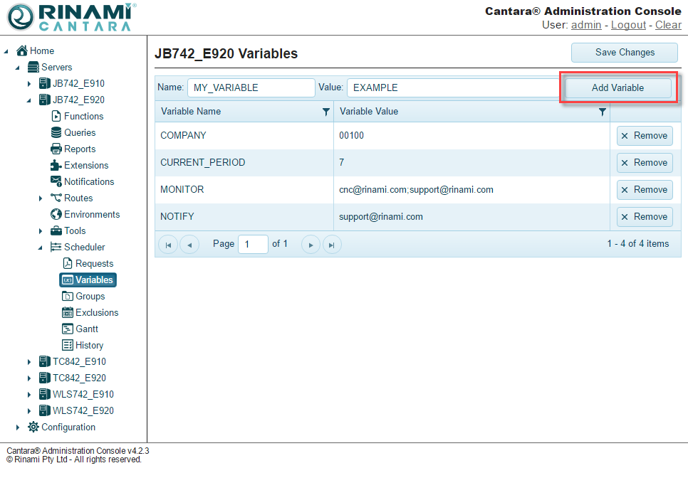
Task: Expand the Tools tree node
Action: tap(41, 231)
